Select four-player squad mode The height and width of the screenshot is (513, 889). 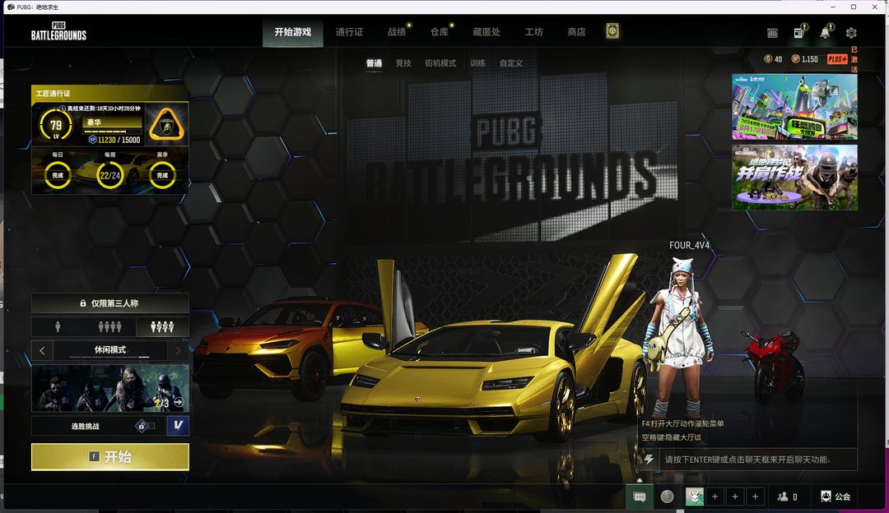(109, 326)
